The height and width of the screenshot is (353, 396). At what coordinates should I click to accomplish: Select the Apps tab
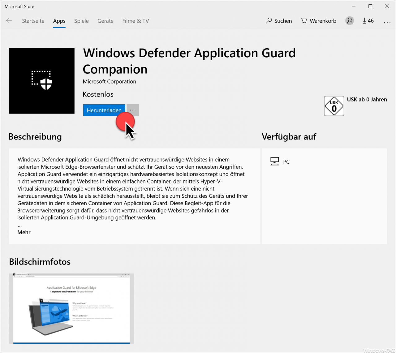(59, 21)
